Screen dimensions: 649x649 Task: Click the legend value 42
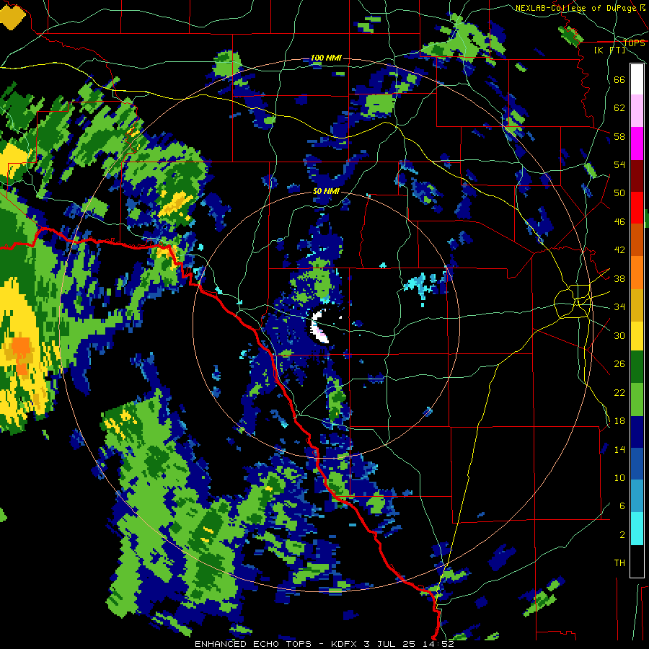(x=619, y=250)
